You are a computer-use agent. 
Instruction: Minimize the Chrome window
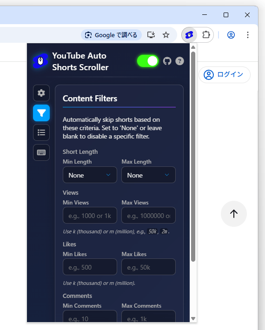pos(205,15)
